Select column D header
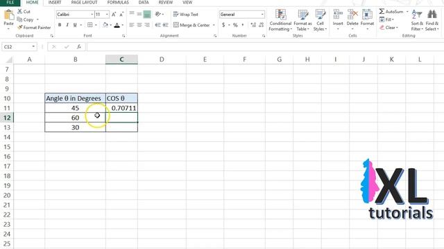Viewport: 444px width, 249px height. (x=162, y=59)
